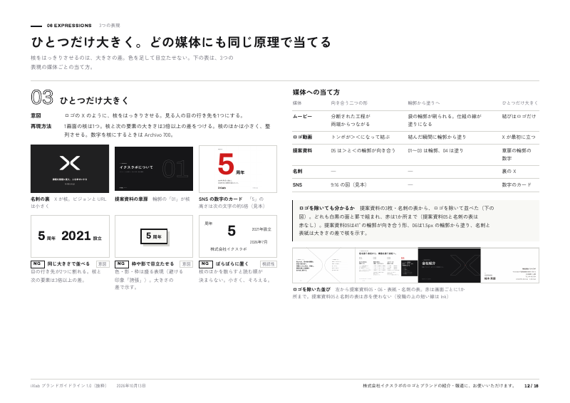Click the cell "9:16 の図（見本）"
This screenshot has width=570, height=403.
[x=348, y=185]
